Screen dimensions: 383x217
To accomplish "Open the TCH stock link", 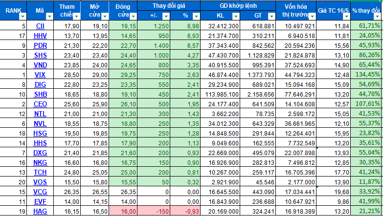I will coord(40,172).
